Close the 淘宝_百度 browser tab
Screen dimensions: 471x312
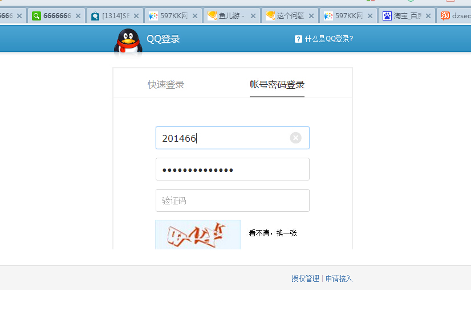pos(428,16)
